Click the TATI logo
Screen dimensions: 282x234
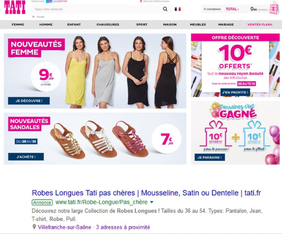pos(15,7)
